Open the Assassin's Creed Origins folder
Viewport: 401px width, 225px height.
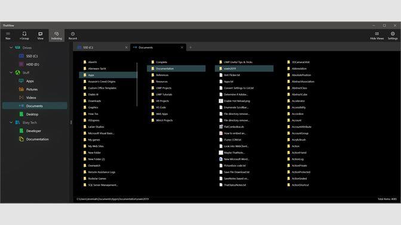108,82
